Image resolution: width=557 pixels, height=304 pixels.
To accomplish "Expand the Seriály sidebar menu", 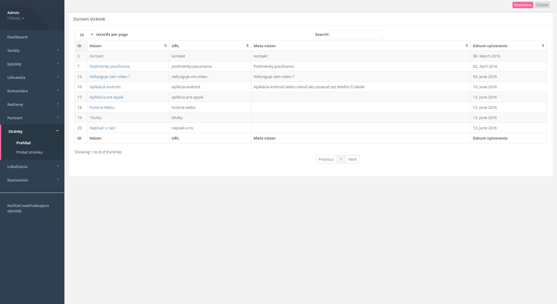I will [x=32, y=50].
